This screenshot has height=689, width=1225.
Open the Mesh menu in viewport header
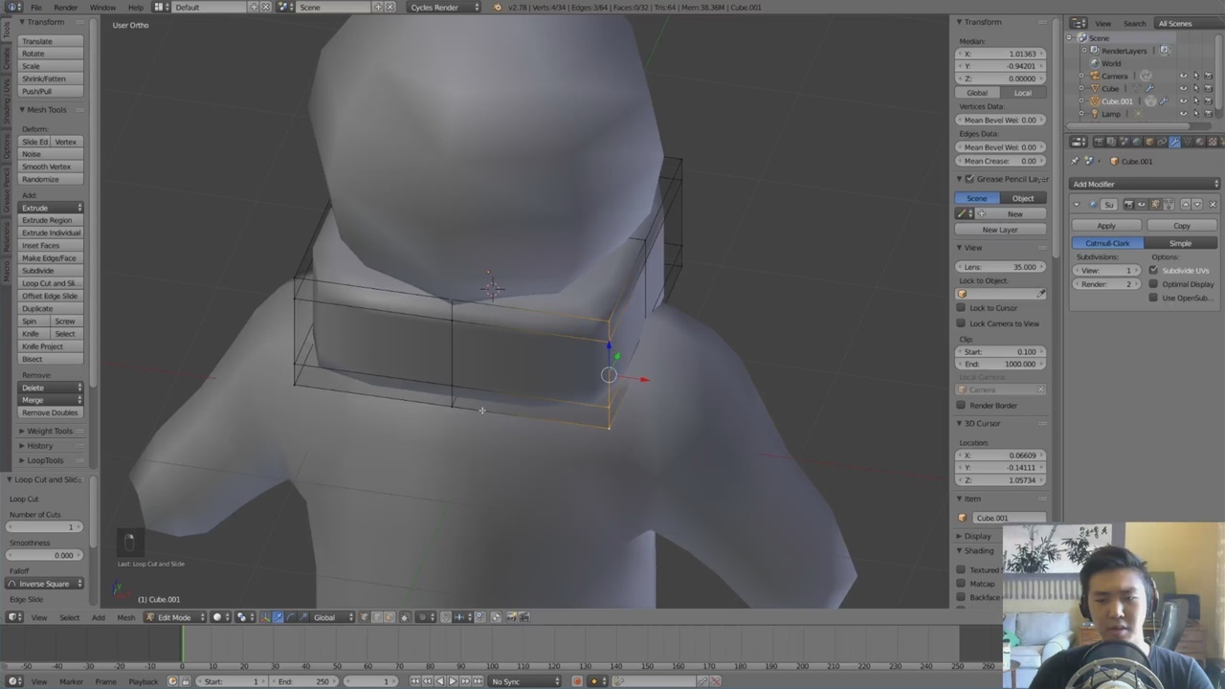click(x=125, y=617)
